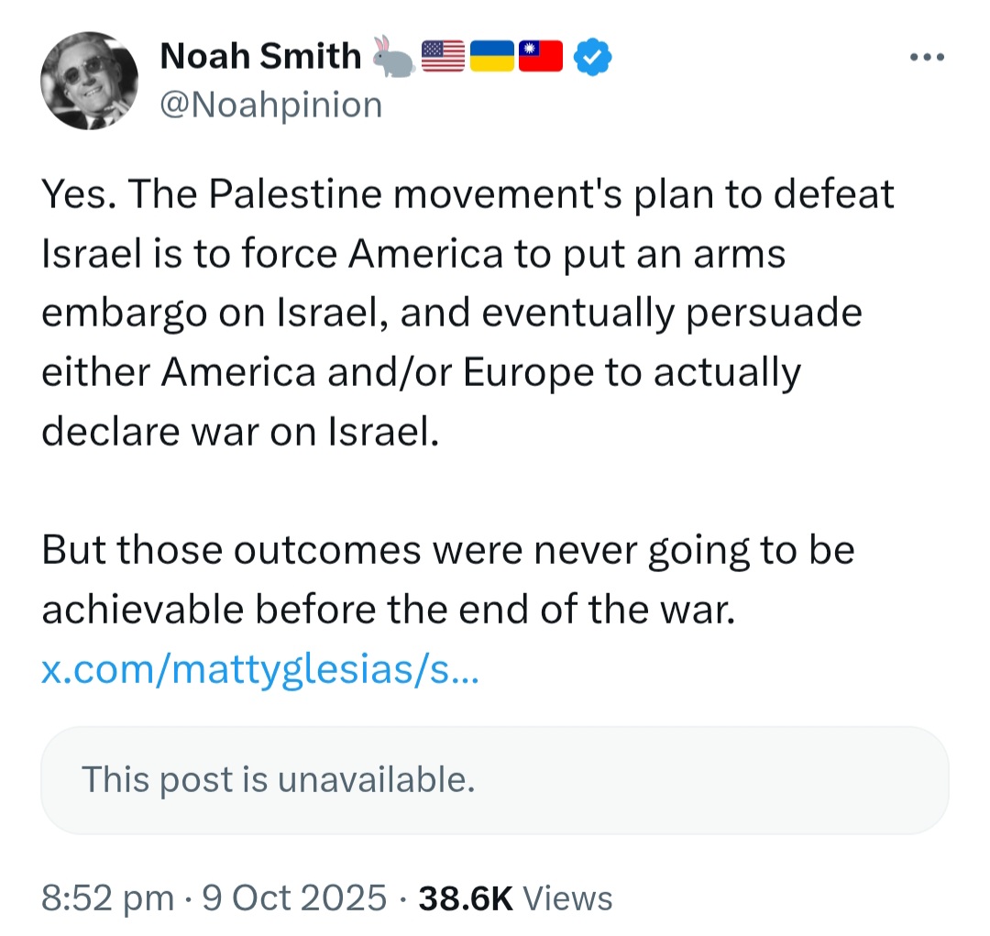Click the United States flag emoji
This screenshot has width=990, height=936.
443,56
